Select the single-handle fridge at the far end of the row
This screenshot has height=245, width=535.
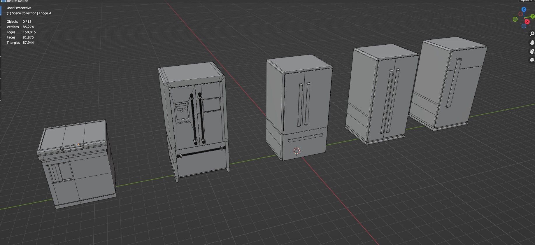click(448, 83)
